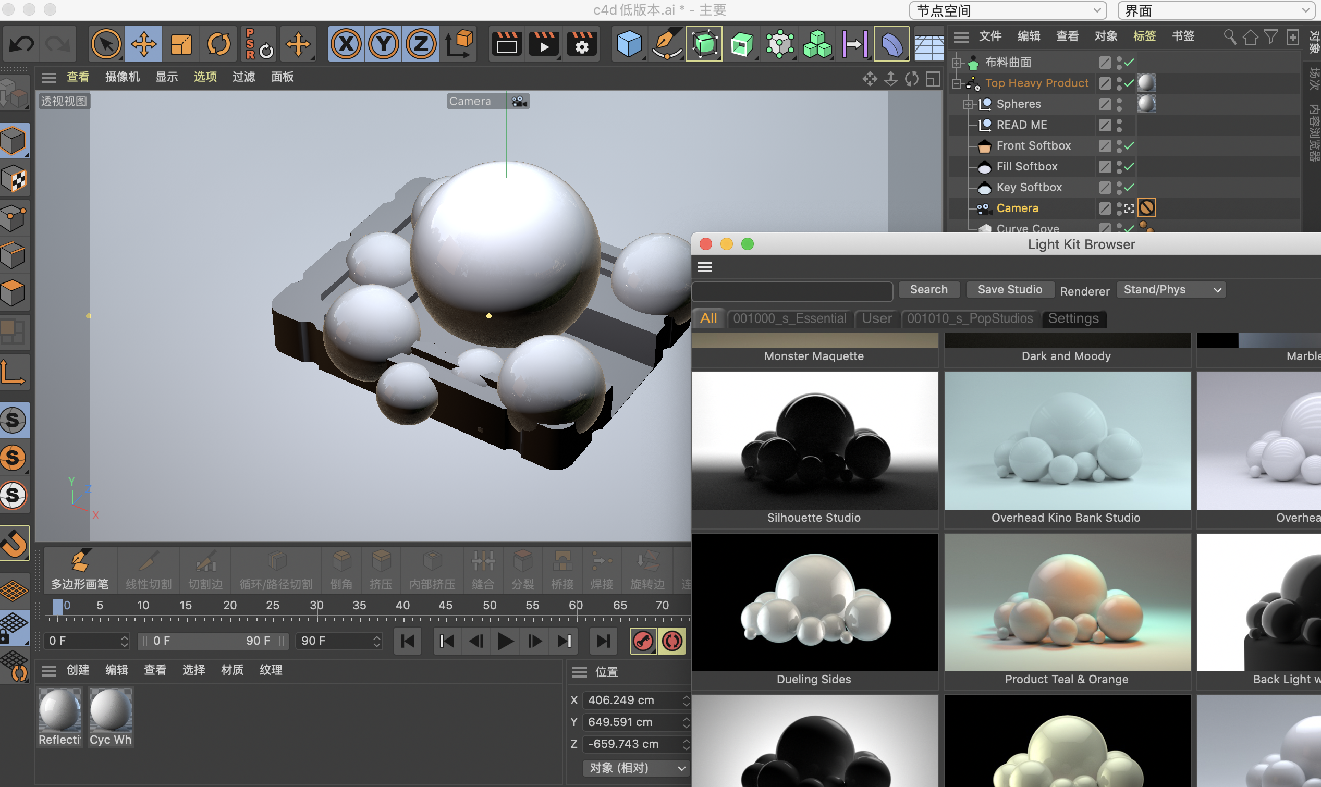
Task: Select the Move tool in toolbar
Action: pyautogui.click(x=143, y=44)
